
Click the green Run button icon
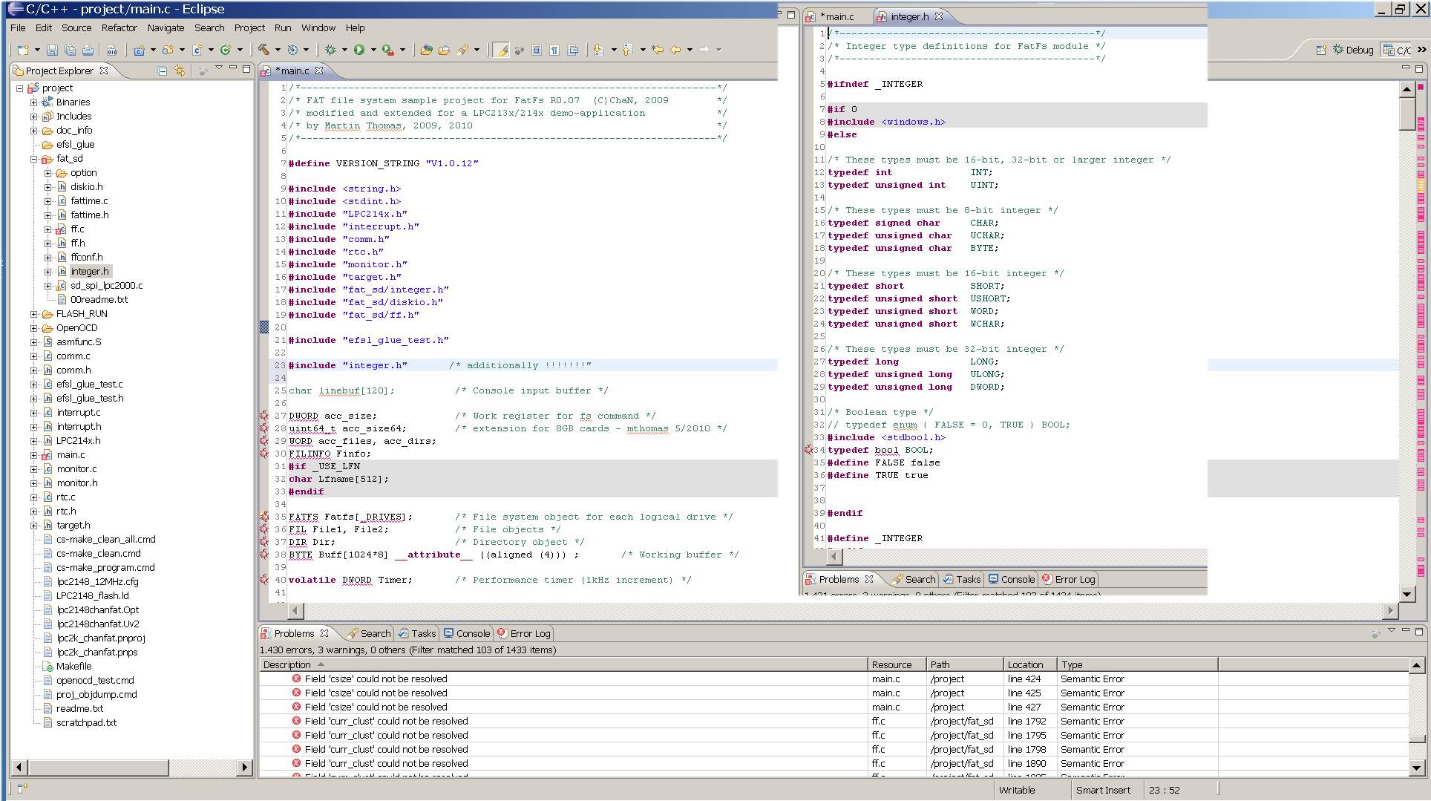pyautogui.click(x=359, y=50)
